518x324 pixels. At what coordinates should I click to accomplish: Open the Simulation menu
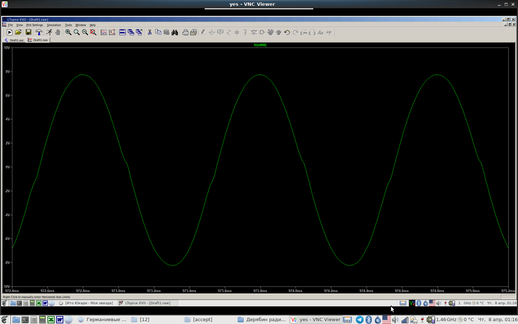coord(54,25)
